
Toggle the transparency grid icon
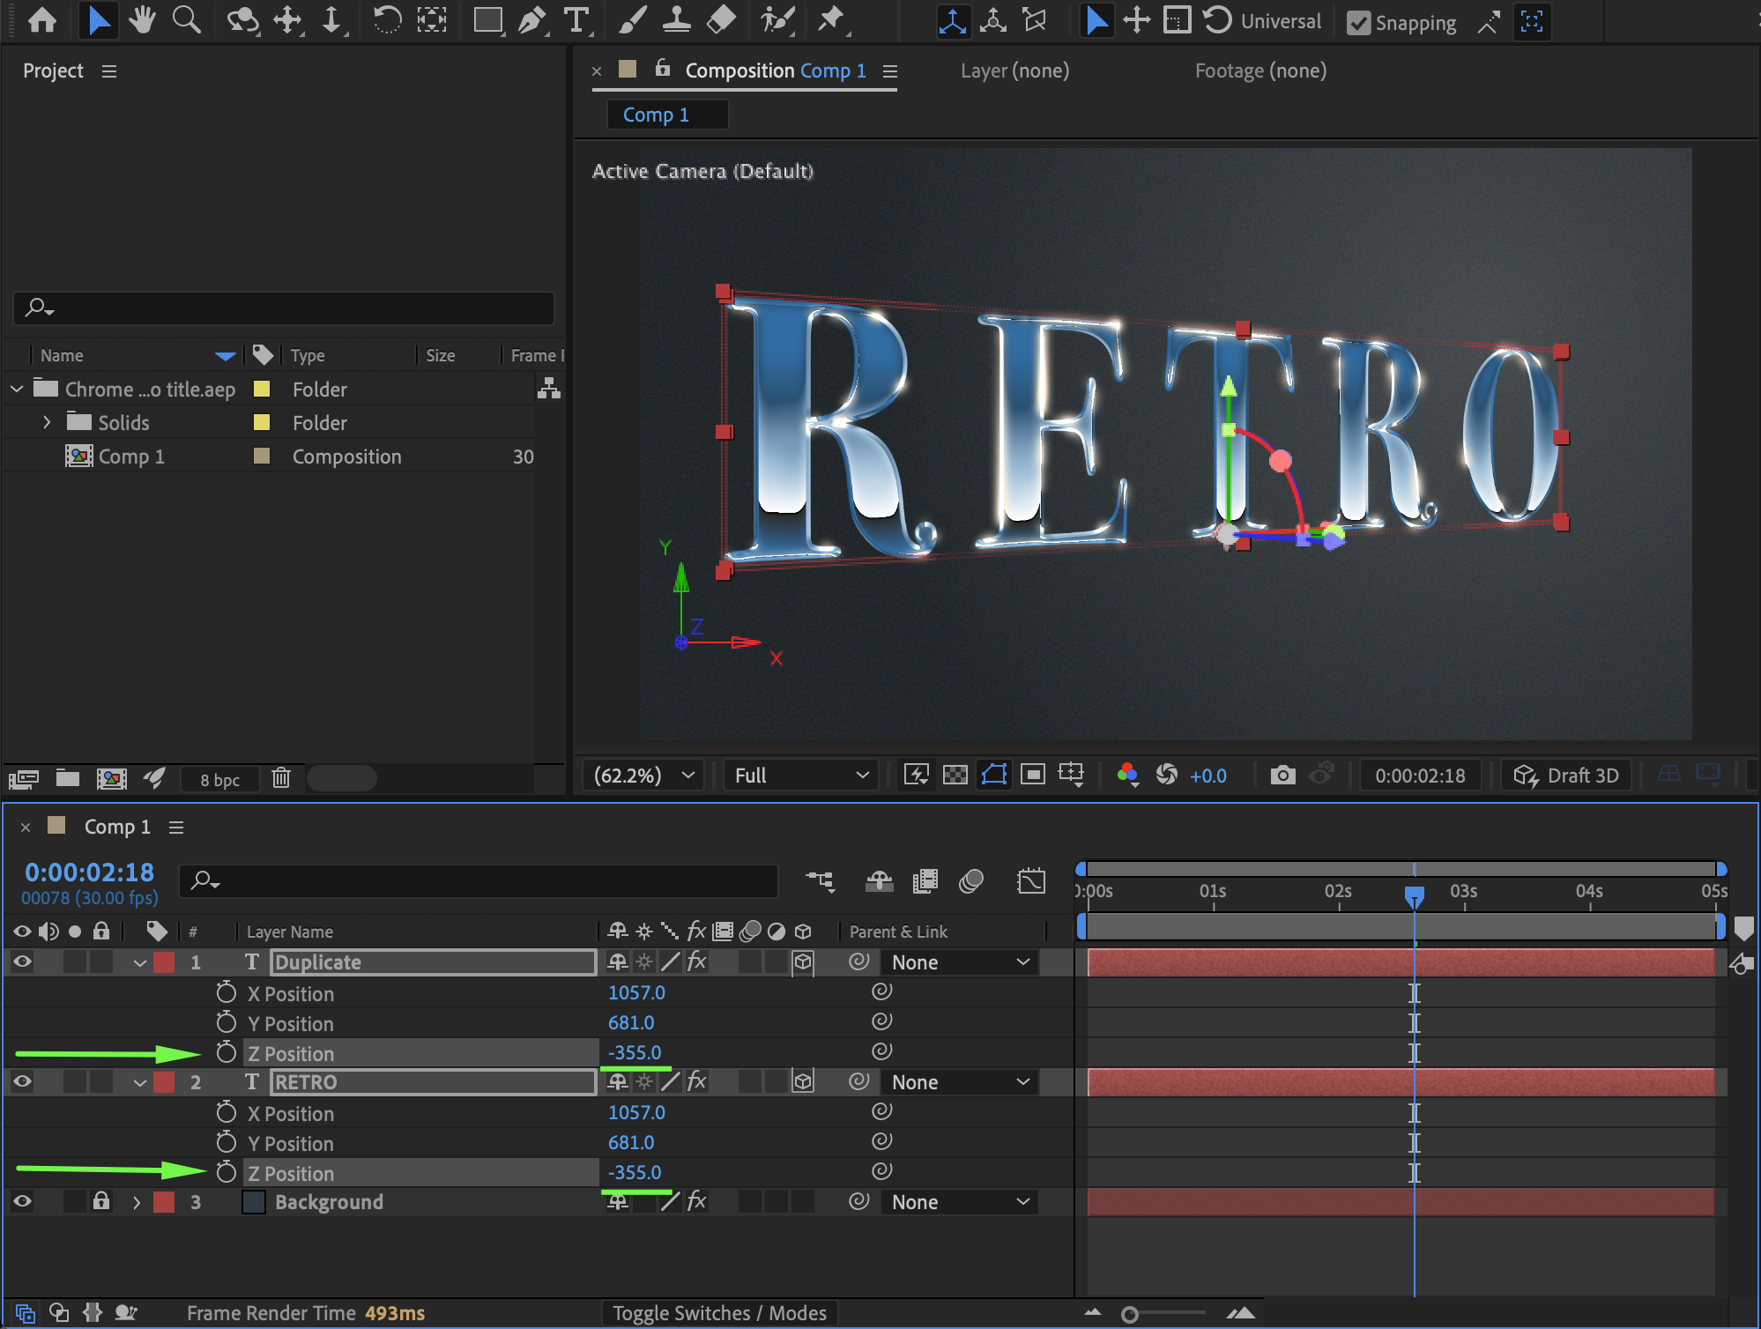click(x=955, y=776)
